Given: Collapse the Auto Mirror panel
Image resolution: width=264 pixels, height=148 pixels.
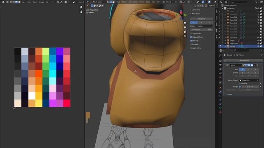Looking at the screenshot, I should pyautogui.click(x=191, y=14).
